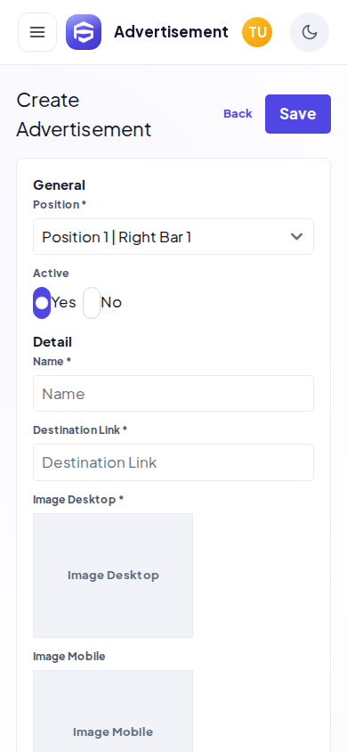347x752 pixels.
Task: Open the Position 1 | Right Bar 1 dropdown
Action: pyautogui.click(x=173, y=236)
